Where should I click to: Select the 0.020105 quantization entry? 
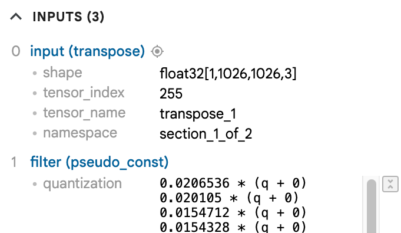click(x=229, y=198)
